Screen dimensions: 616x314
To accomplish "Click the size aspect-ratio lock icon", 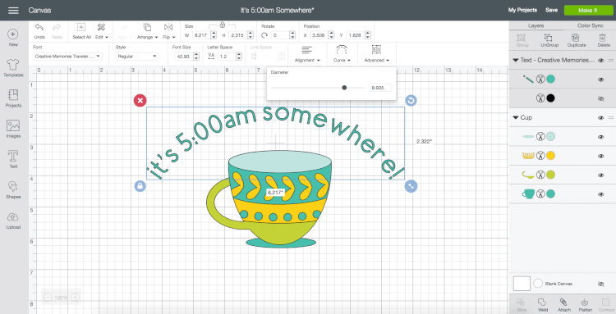I will click(223, 25).
